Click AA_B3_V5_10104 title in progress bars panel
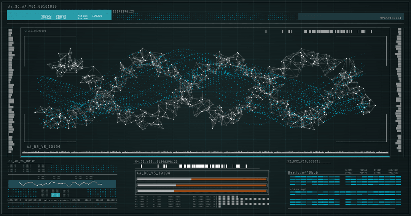The width and height of the screenshot is (411, 216). [x=153, y=173]
